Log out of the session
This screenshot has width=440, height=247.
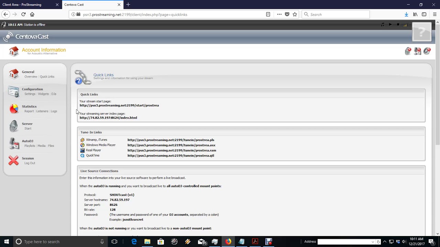(x=30, y=163)
